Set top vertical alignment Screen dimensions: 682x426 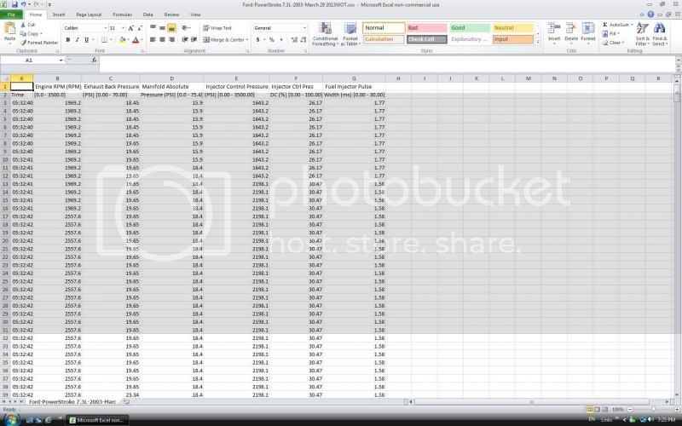coord(153,28)
